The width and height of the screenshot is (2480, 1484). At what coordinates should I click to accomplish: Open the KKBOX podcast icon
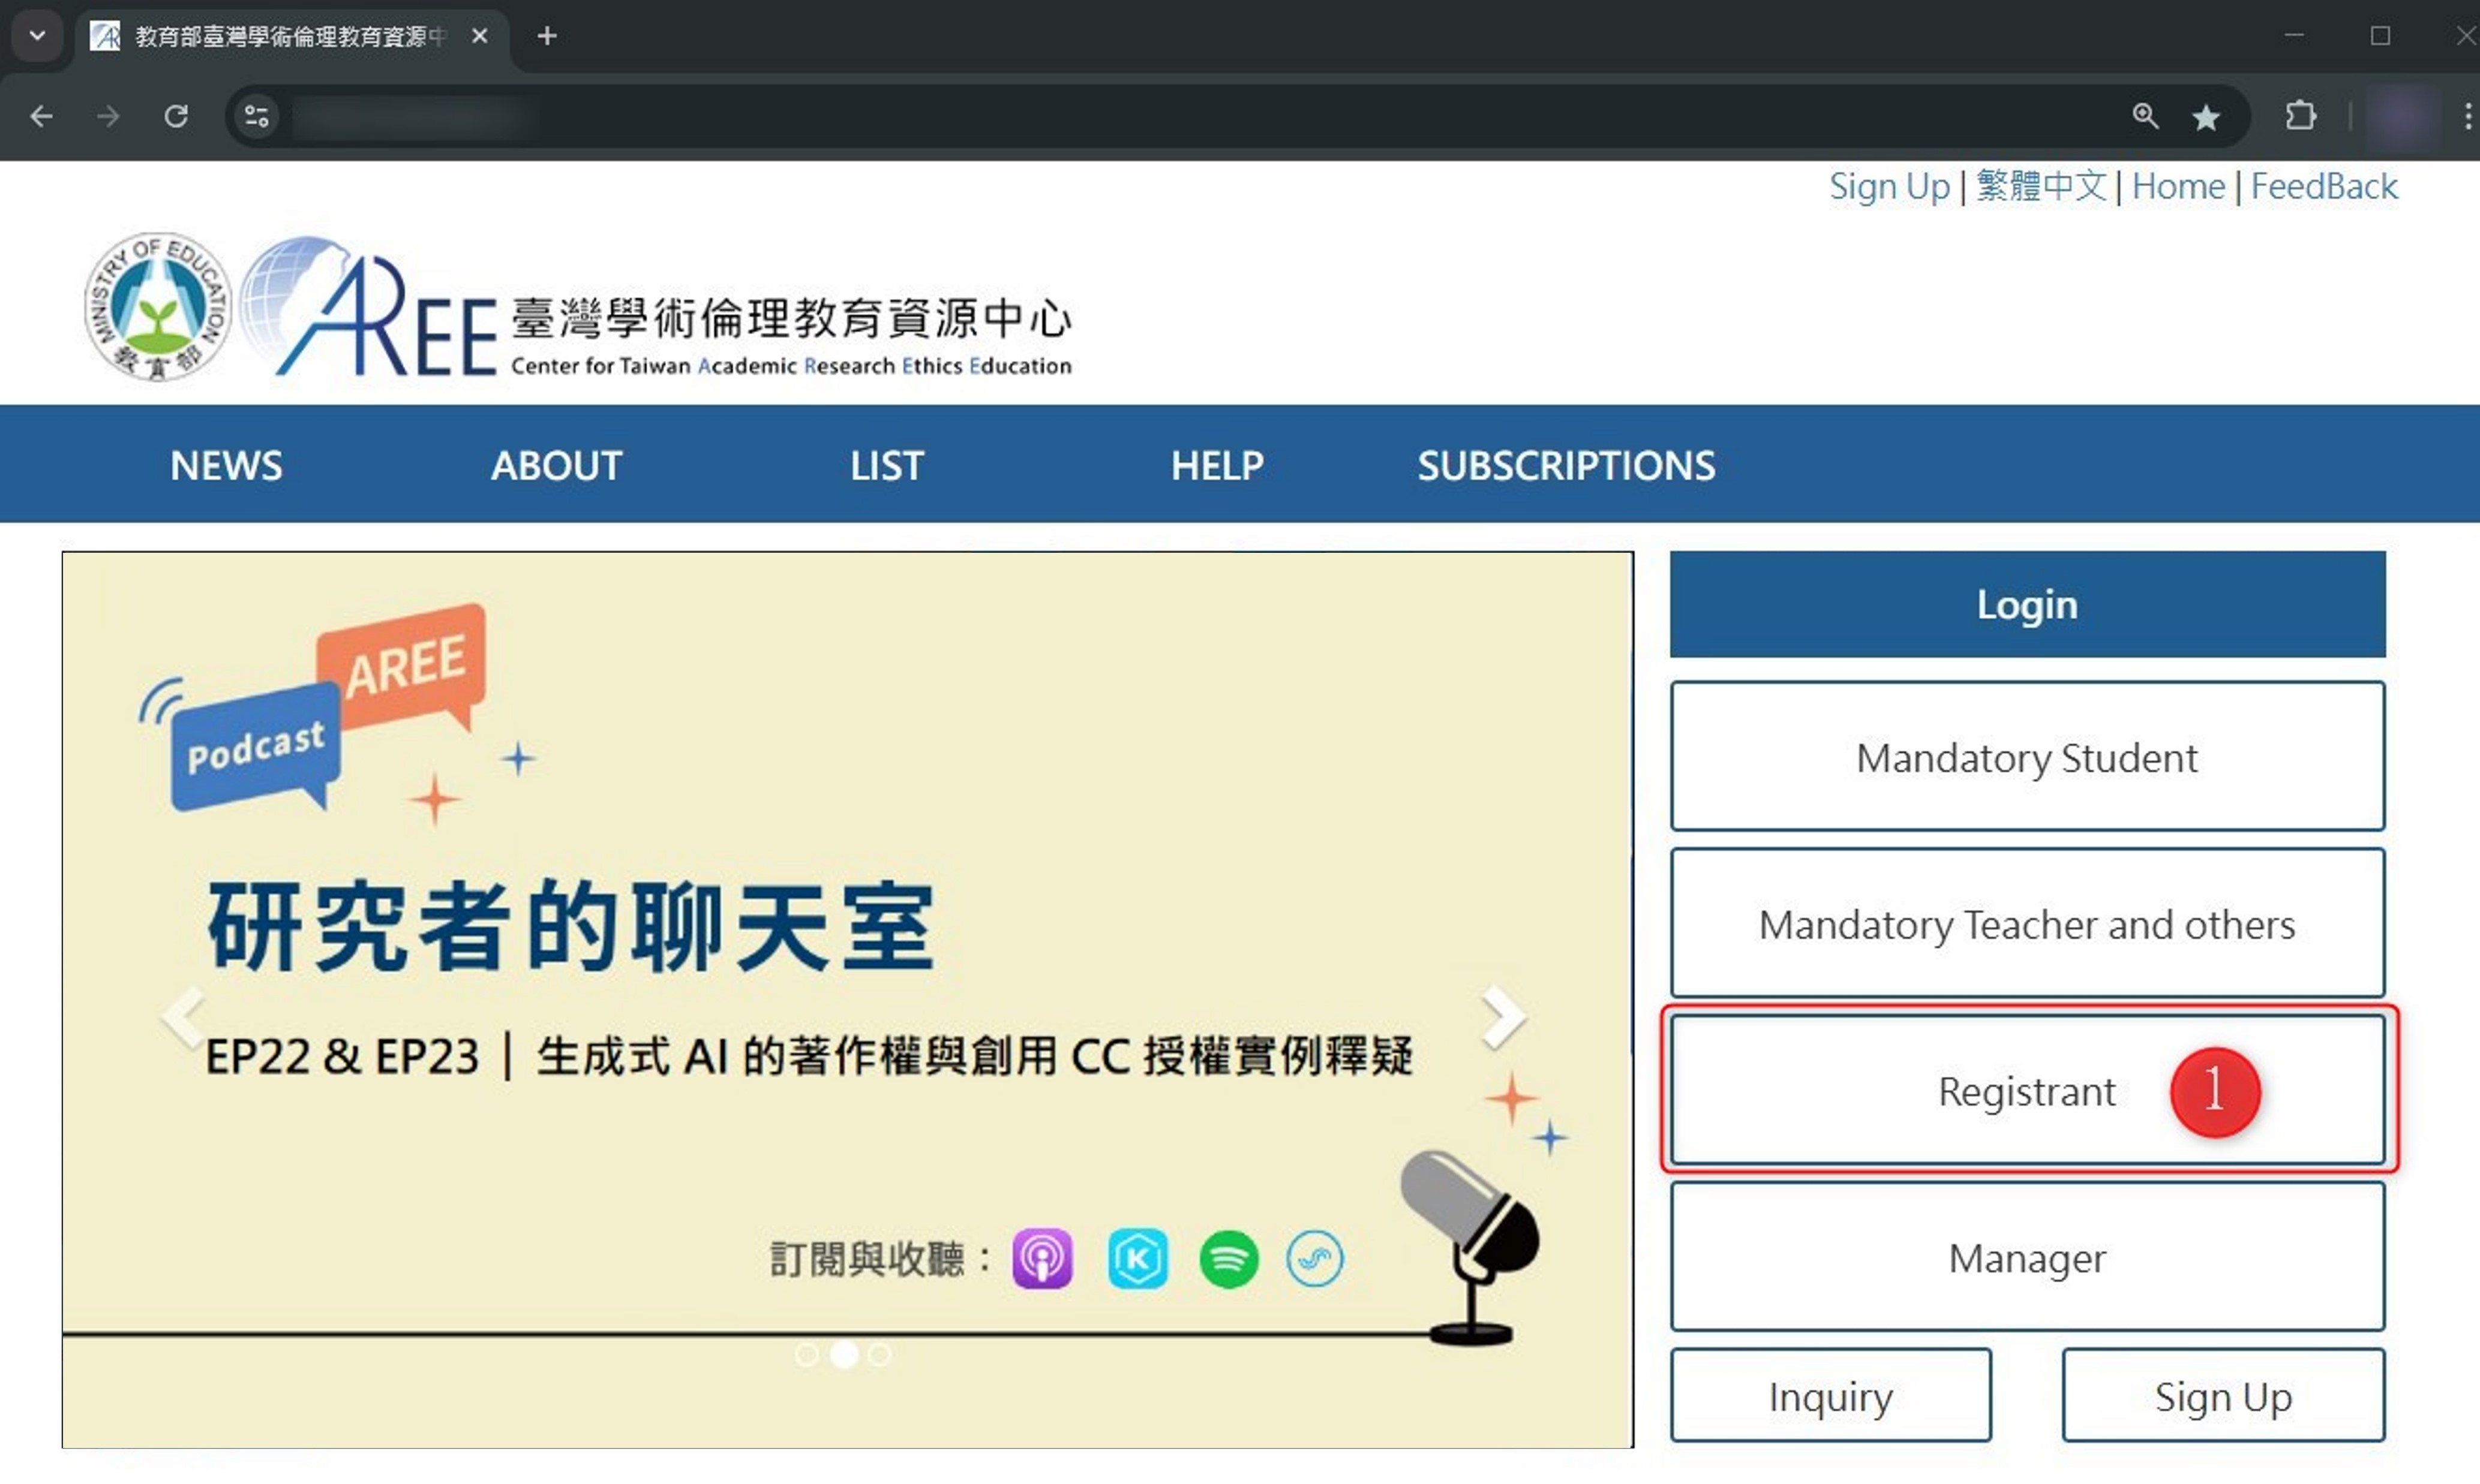[1137, 1259]
